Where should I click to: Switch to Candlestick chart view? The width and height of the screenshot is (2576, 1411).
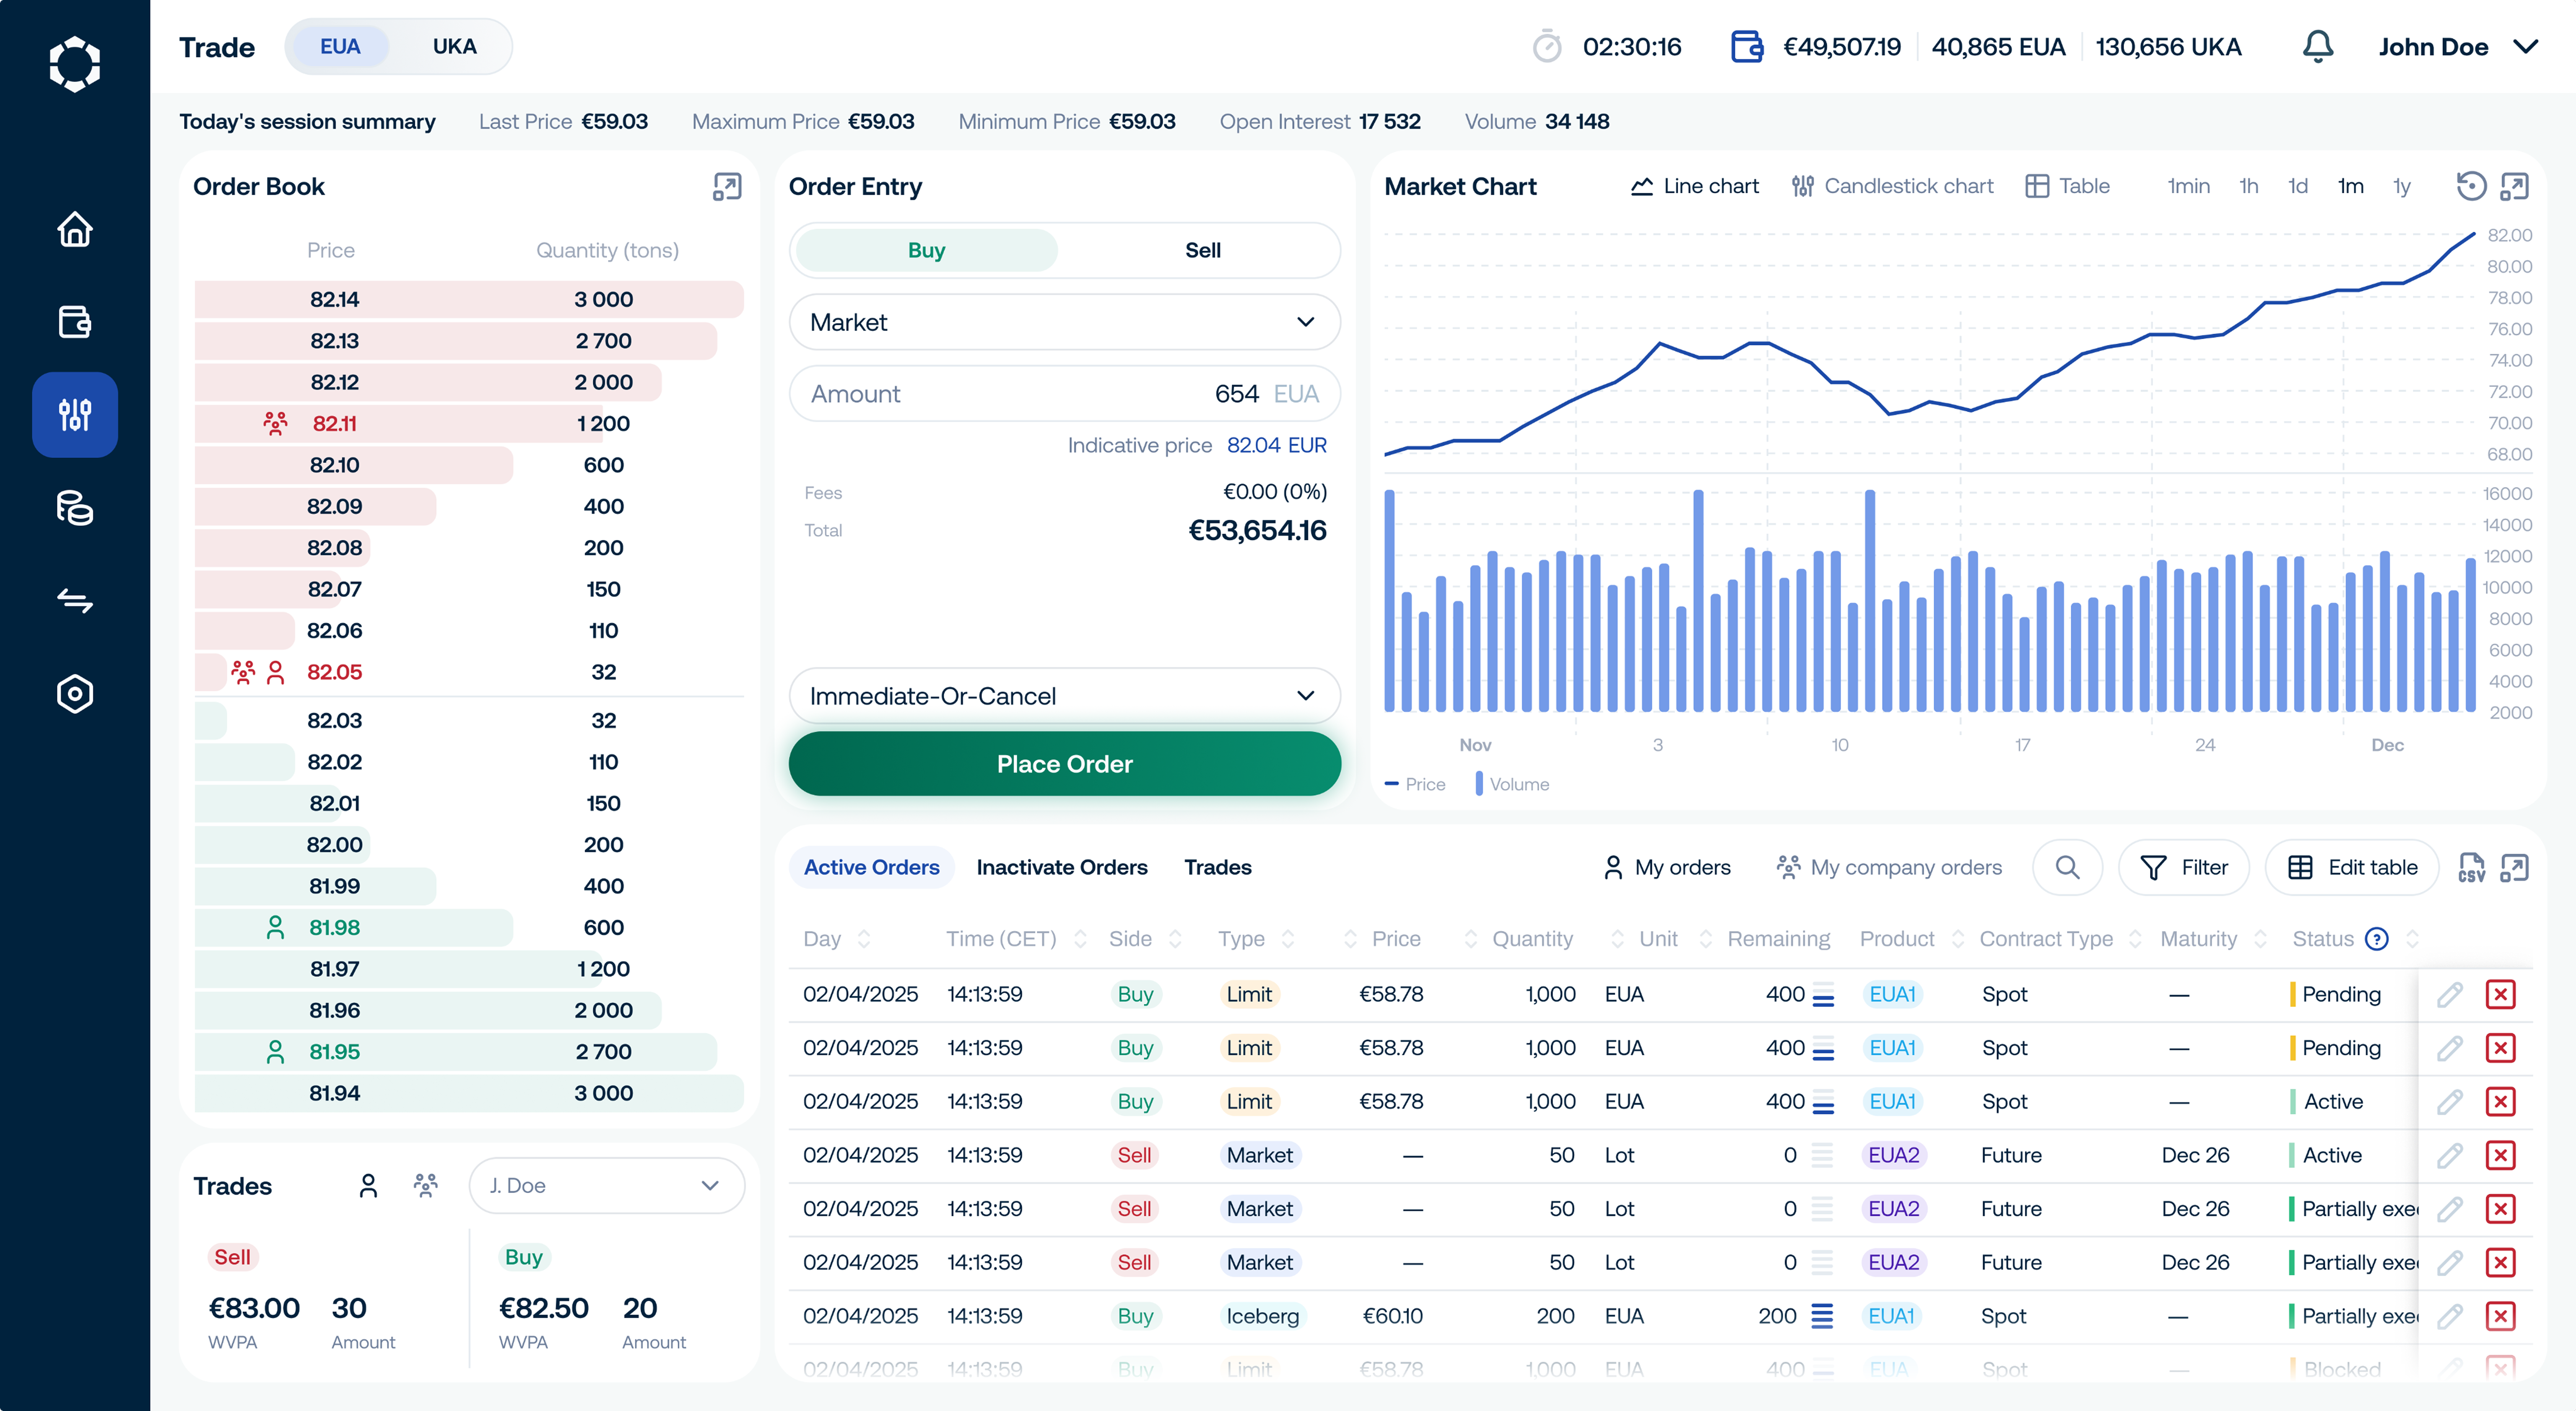[1892, 187]
